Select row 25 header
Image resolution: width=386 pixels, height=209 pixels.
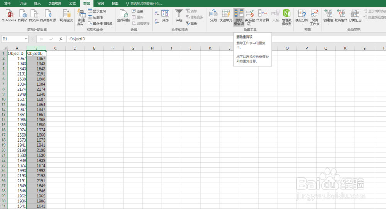pos(4,175)
